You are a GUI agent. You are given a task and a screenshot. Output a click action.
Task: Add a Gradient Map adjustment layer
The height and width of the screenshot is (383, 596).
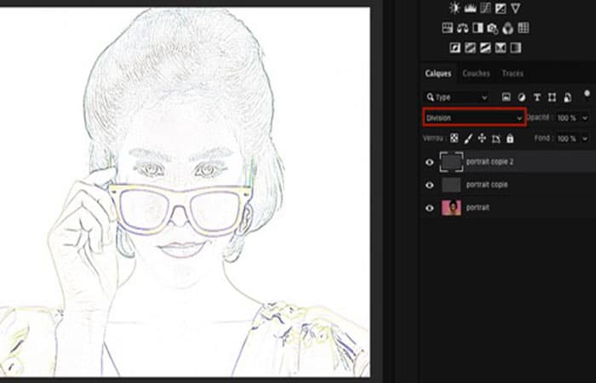[516, 48]
